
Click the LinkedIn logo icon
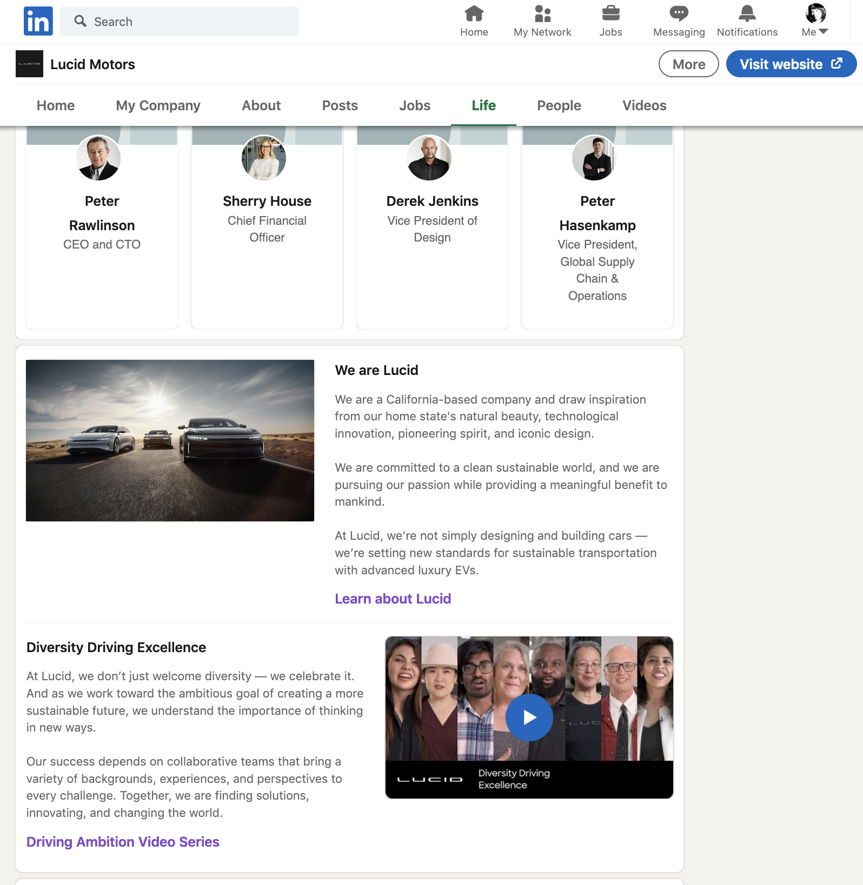[38, 21]
